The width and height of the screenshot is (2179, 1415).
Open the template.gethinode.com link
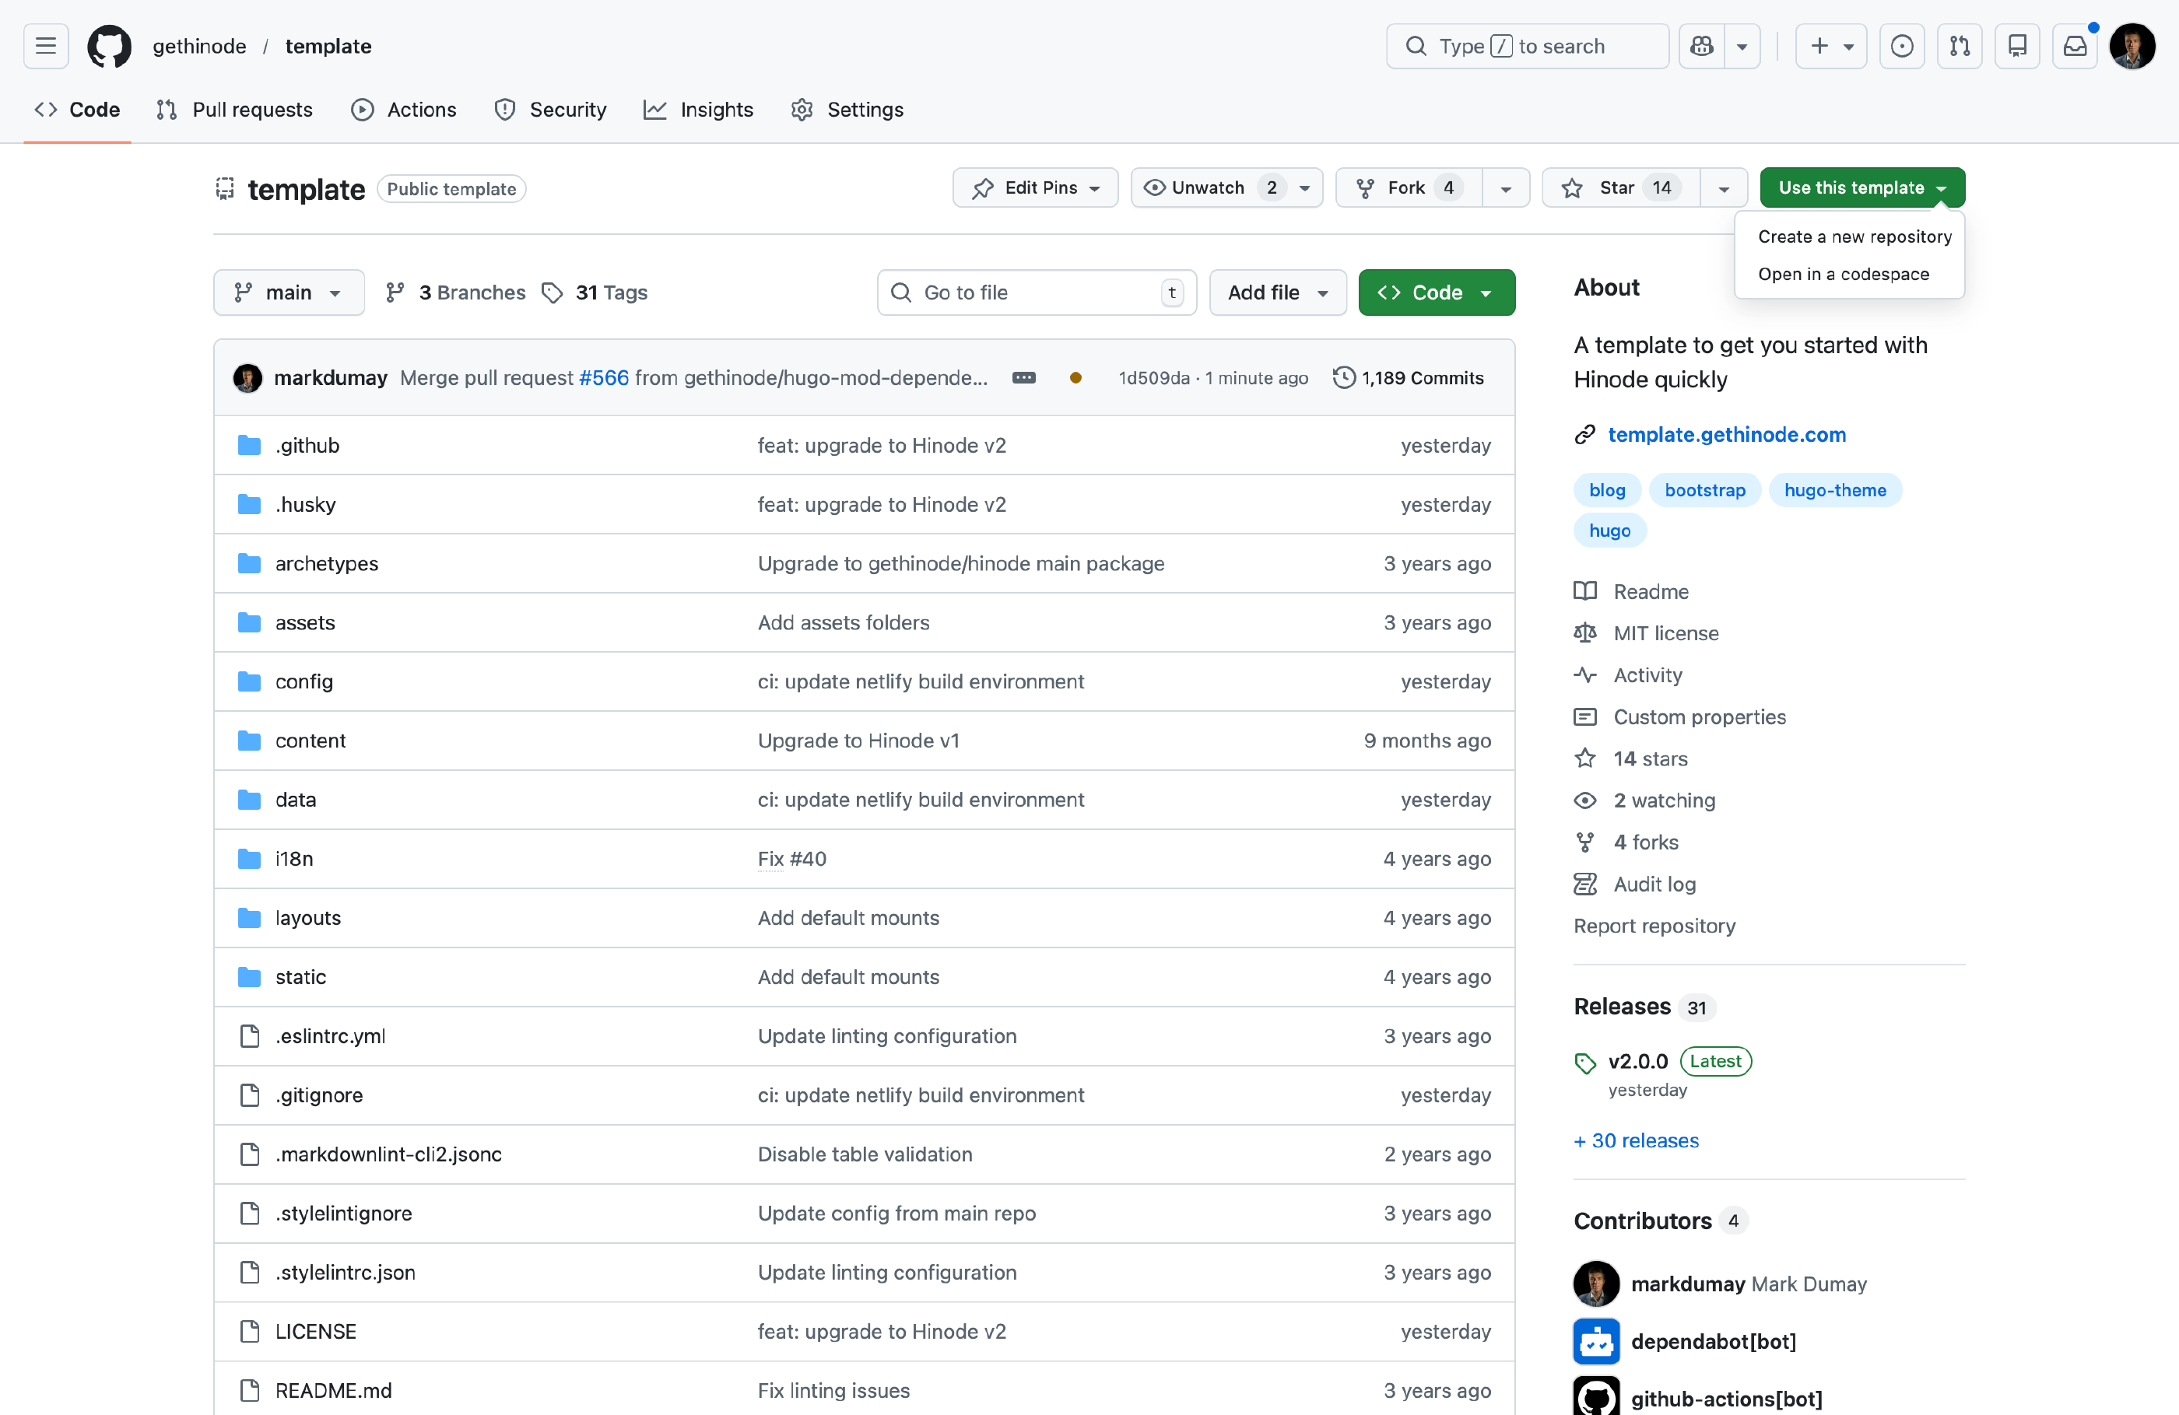[x=1726, y=435]
